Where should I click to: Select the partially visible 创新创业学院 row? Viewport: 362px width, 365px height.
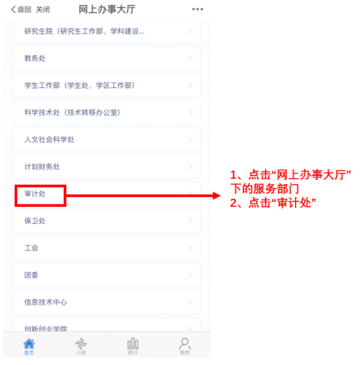coord(107,324)
